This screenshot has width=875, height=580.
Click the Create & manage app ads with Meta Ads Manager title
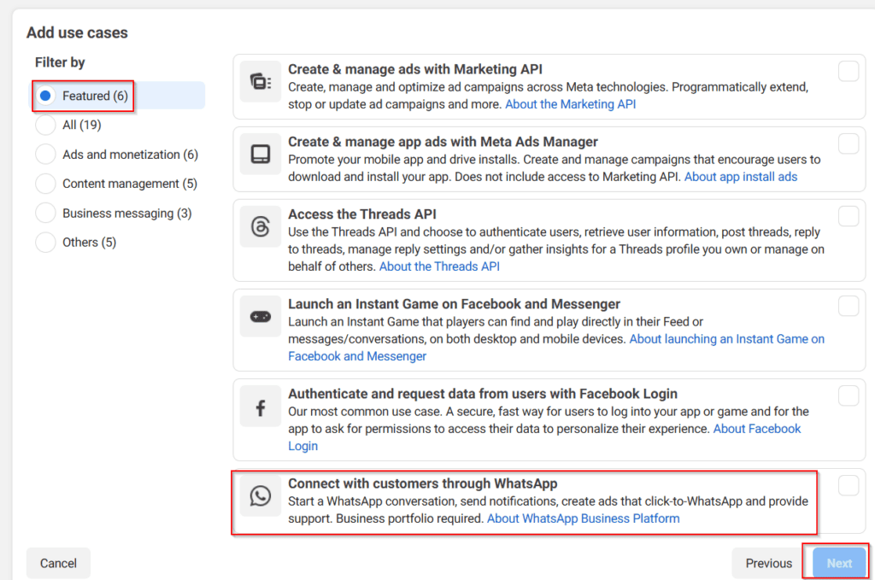(443, 142)
